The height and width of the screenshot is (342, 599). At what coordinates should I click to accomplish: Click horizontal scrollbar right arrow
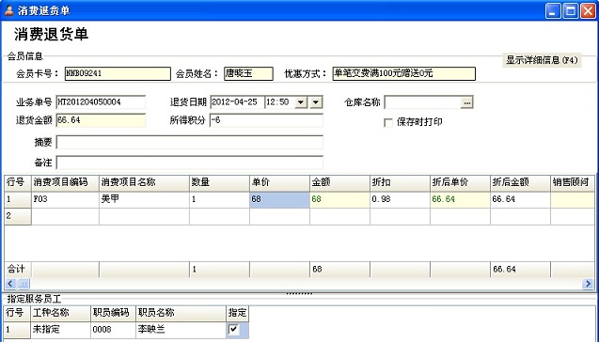[588, 283]
